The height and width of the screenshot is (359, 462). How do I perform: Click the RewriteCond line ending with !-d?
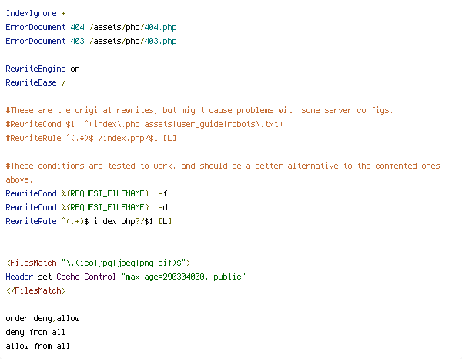pyautogui.click(x=86, y=207)
